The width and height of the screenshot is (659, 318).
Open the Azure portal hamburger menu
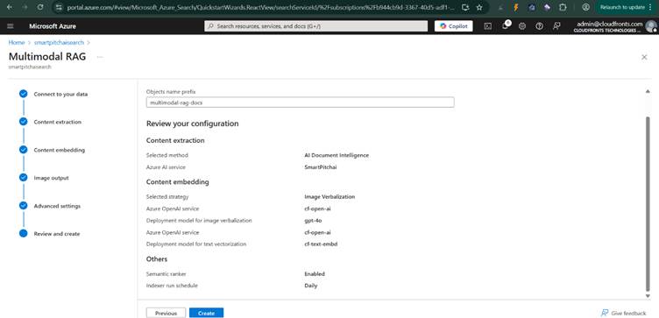(x=11, y=26)
